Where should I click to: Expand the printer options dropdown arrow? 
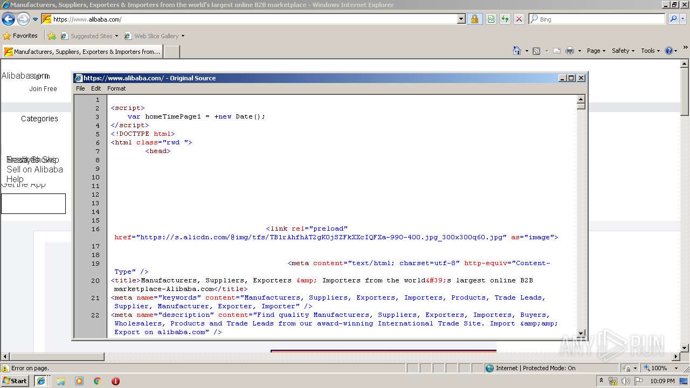(579, 51)
